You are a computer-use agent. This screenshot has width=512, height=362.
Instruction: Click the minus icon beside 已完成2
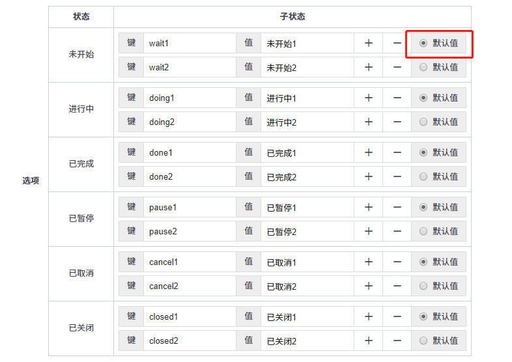pyautogui.click(x=397, y=176)
